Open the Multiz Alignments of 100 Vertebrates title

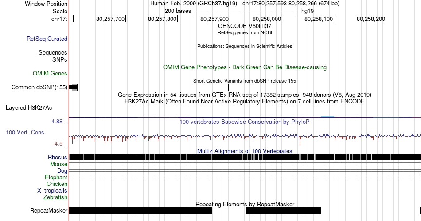(x=245, y=151)
